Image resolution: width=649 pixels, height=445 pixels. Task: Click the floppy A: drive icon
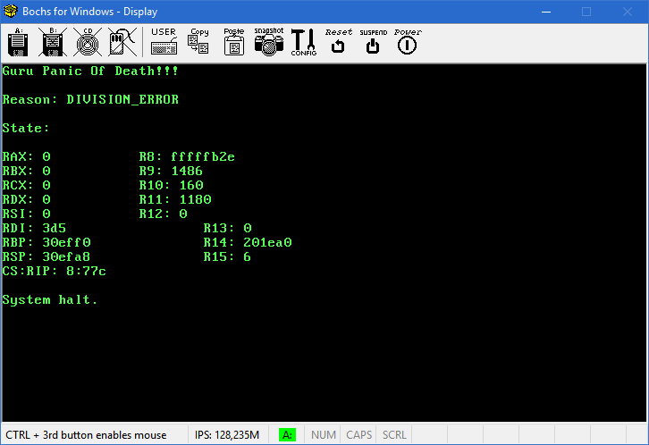[18, 42]
